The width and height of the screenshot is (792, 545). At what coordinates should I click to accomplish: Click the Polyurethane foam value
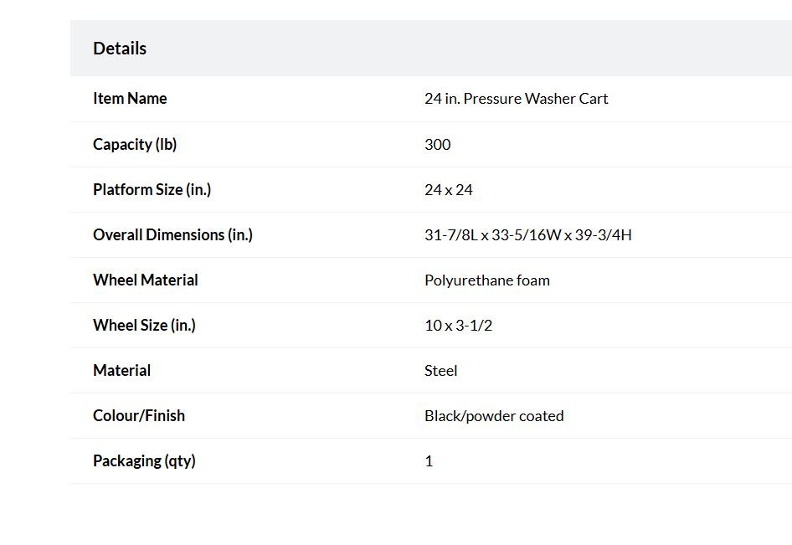pos(487,280)
